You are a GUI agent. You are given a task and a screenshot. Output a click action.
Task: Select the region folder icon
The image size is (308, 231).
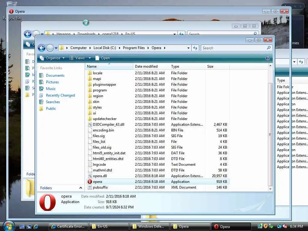[x=90, y=96]
